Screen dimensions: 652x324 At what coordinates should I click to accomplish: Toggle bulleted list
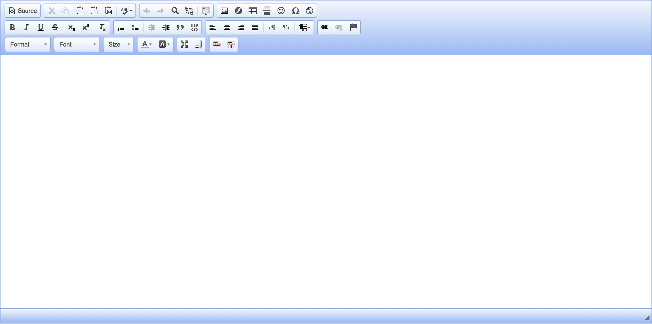[x=135, y=27]
